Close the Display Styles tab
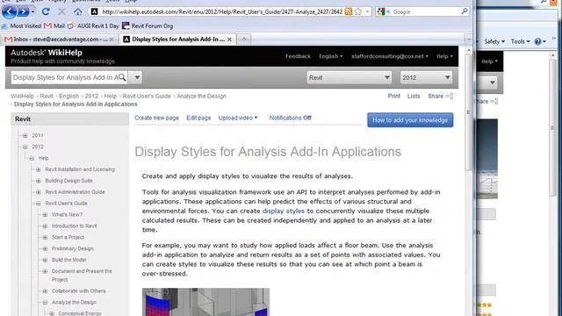 click(229, 39)
